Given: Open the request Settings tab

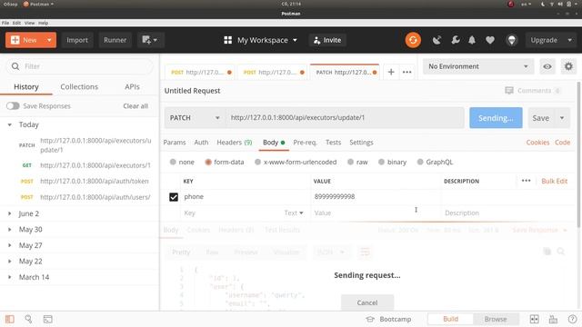Looking at the screenshot, I should pos(361,143).
